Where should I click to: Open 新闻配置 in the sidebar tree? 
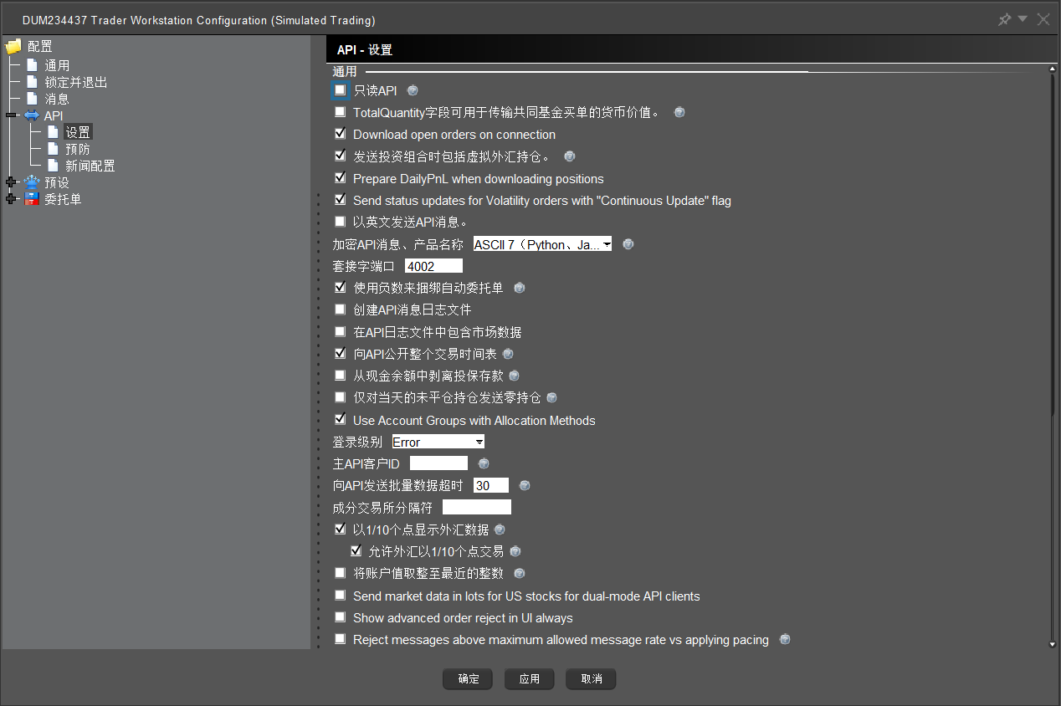(x=90, y=166)
